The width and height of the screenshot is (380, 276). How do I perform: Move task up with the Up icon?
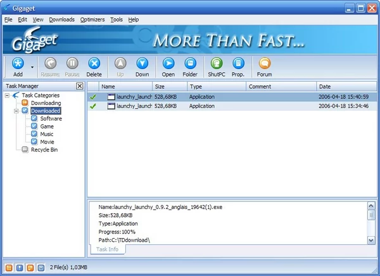(120, 63)
